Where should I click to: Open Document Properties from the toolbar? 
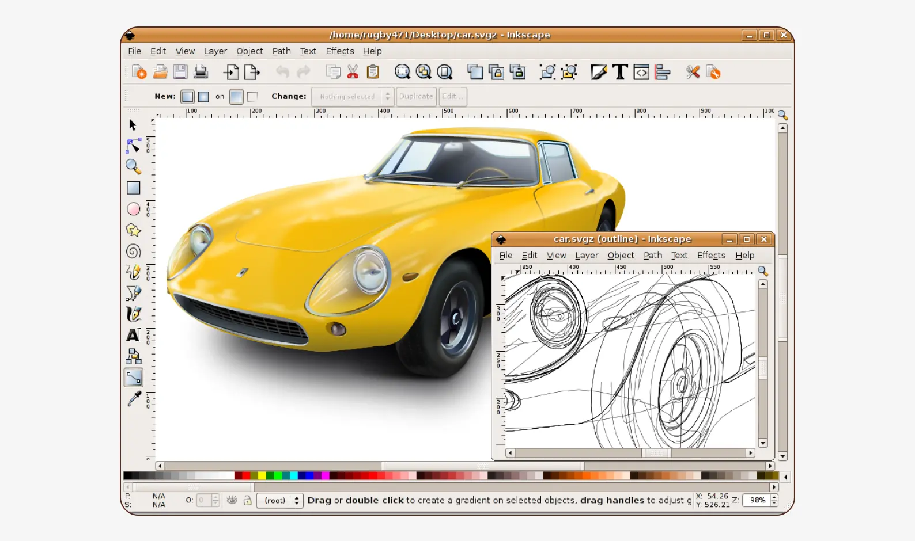(x=713, y=72)
